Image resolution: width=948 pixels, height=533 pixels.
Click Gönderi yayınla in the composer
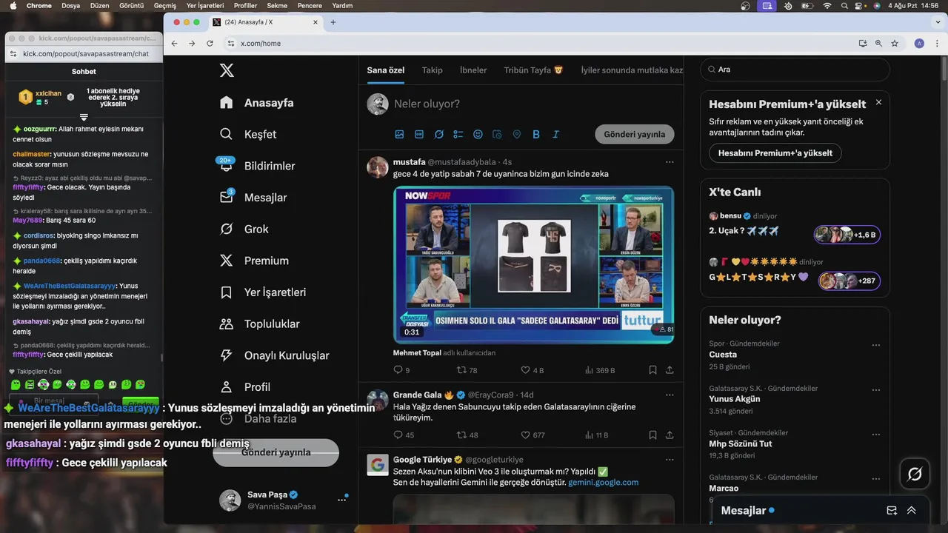634,134
